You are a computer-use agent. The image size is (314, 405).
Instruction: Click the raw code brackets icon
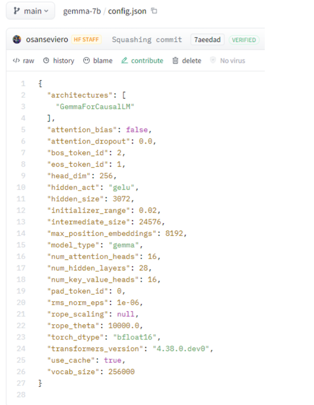(x=16, y=61)
